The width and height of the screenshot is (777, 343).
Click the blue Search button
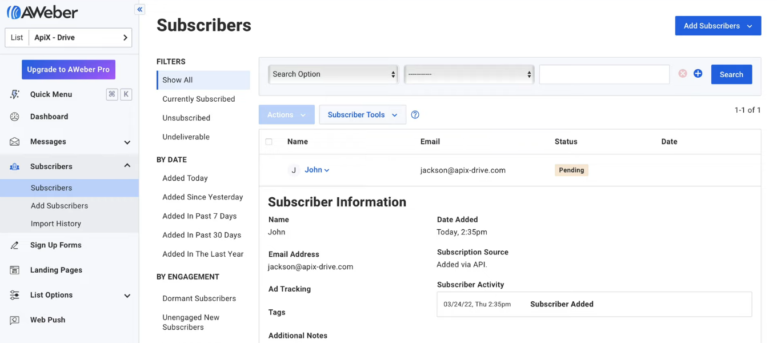pos(731,74)
